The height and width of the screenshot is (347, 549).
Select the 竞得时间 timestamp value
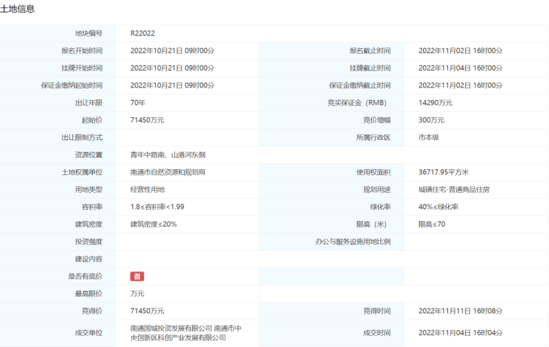(x=460, y=311)
